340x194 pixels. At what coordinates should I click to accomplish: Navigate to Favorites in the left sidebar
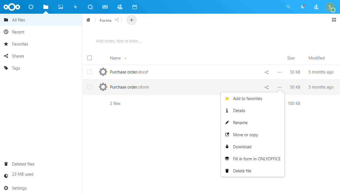click(20, 44)
